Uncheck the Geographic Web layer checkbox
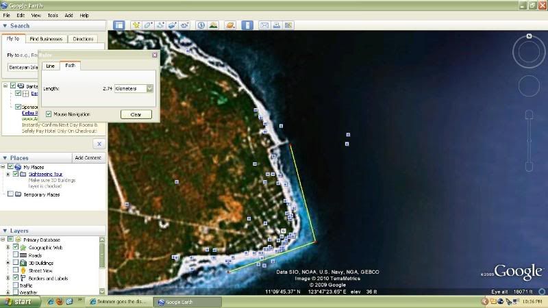Screen dimensions: 548x308 pos(16,247)
